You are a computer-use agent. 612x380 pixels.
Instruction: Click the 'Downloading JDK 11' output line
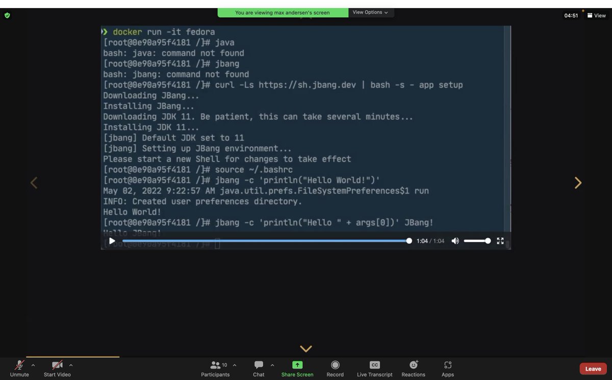pyautogui.click(x=258, y=117)
